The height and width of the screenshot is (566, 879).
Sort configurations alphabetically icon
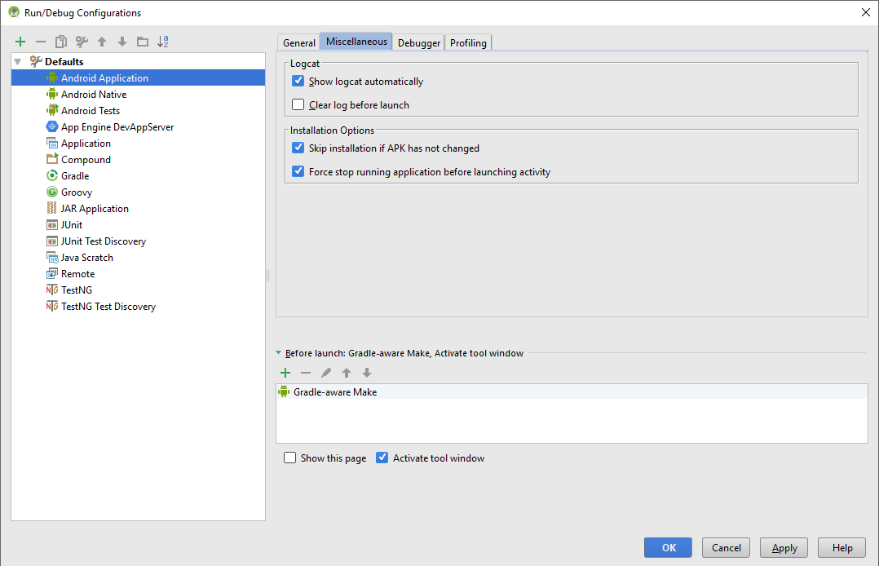(163, 42)
